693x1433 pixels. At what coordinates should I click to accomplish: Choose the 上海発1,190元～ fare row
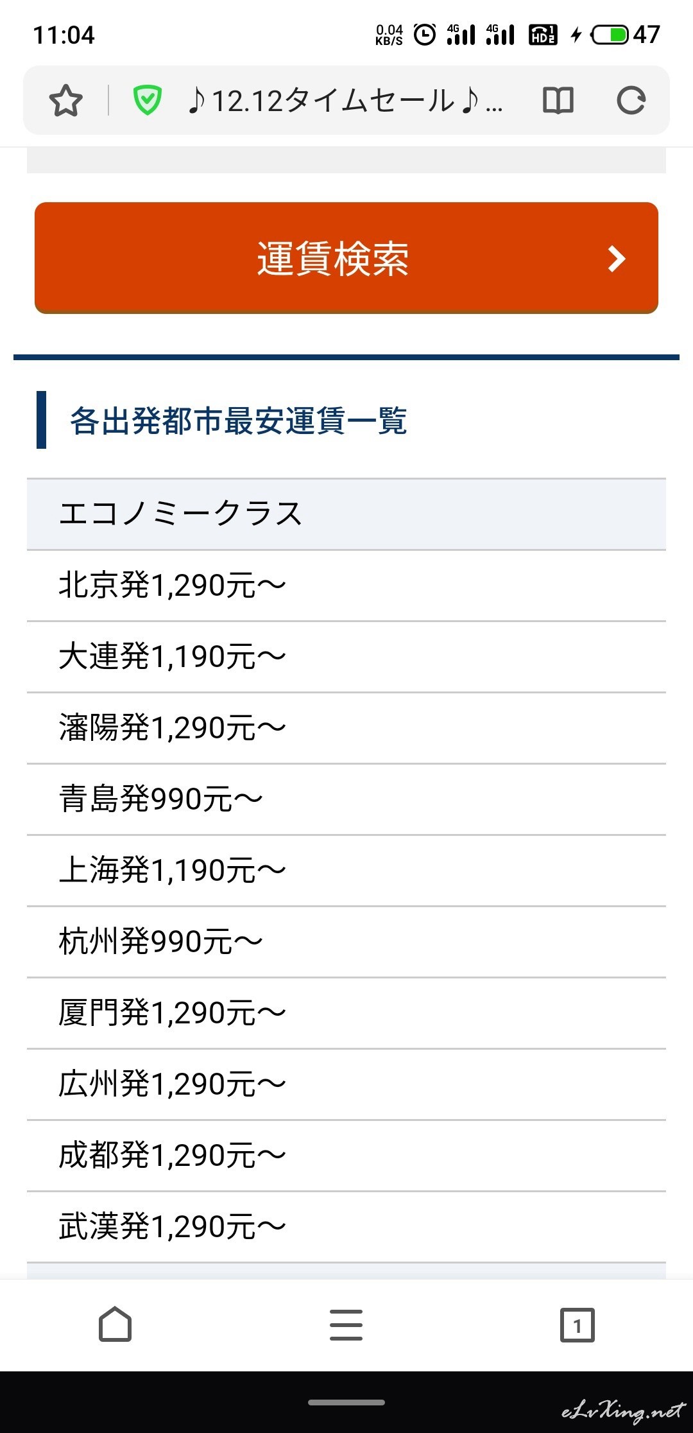click(346, 871)
